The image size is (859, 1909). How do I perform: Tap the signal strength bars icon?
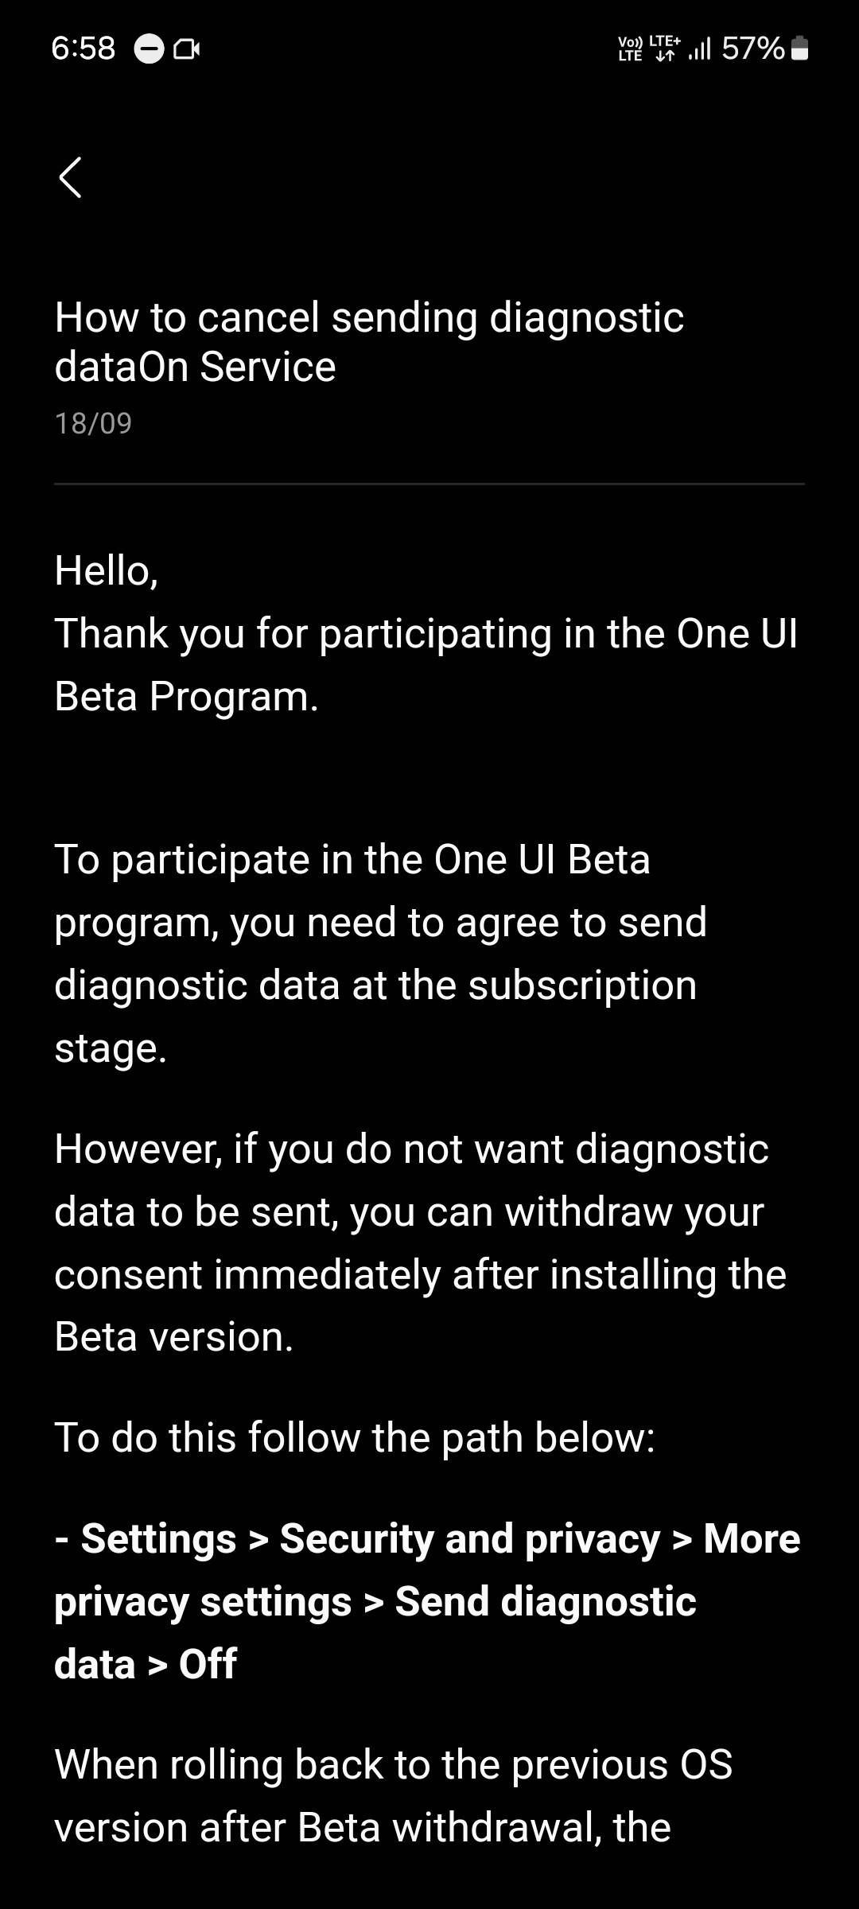click(x=699, y=49)
